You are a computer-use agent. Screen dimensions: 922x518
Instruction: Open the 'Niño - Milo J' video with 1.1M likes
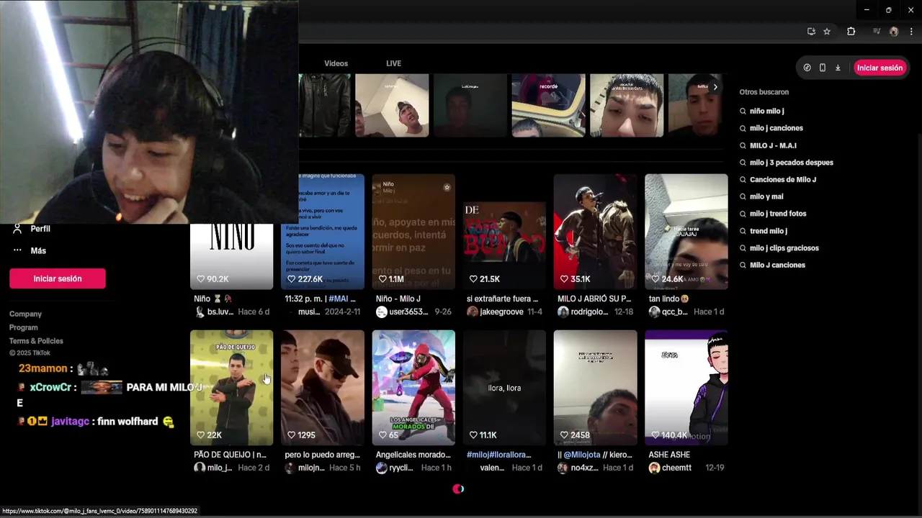pyautogui.click(x=413, y=232)
